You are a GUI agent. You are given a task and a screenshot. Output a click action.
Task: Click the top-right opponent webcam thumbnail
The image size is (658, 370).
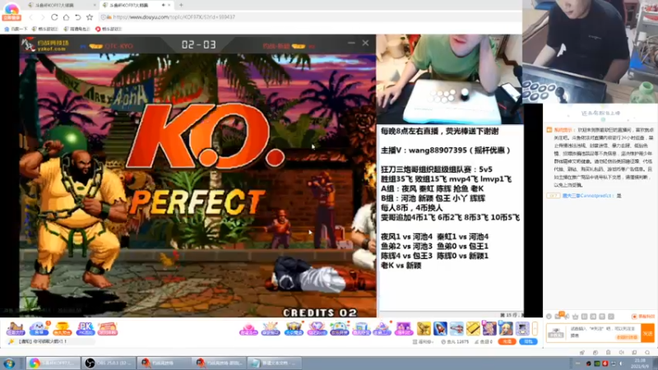[590, 51]
